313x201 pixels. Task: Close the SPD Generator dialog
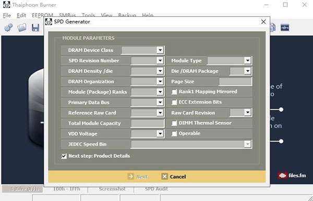click(x=263, y=22)
